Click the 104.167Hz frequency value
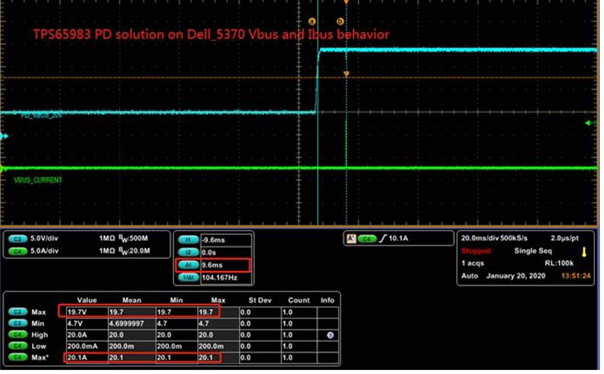Viewport: 604px width, 374px height. [x=220, y=278]
